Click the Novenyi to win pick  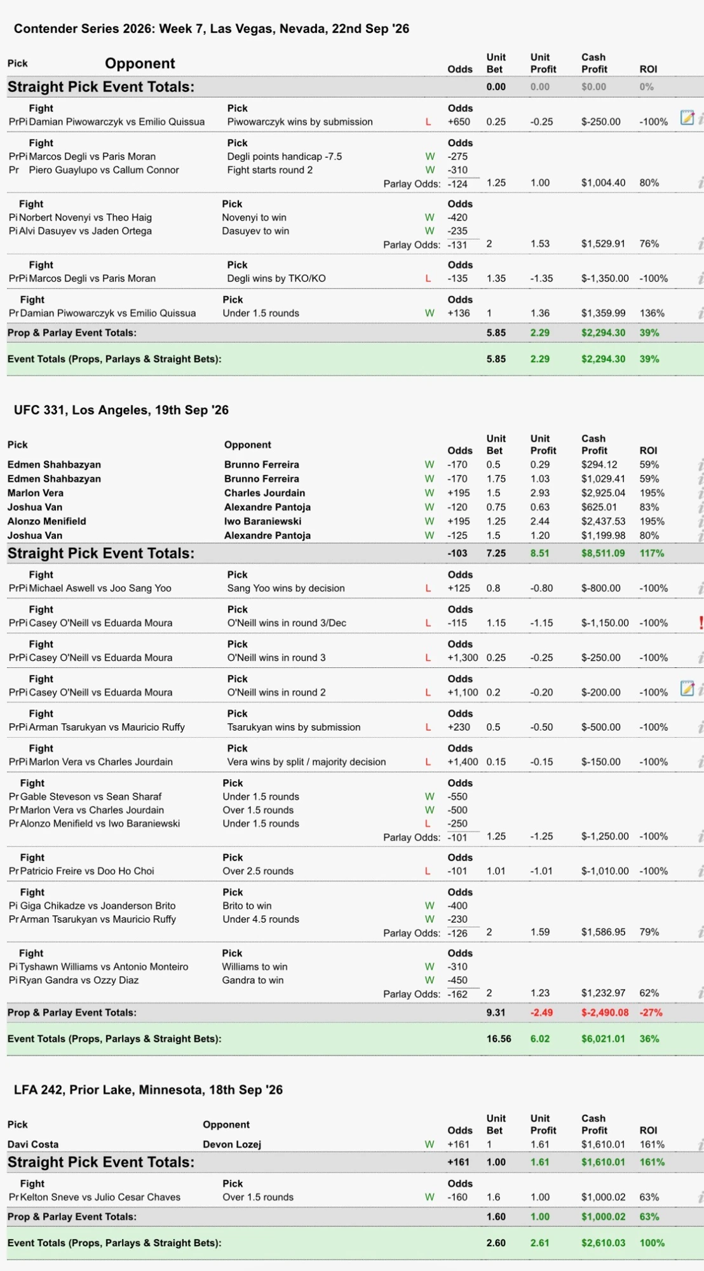tap(254, 218)
